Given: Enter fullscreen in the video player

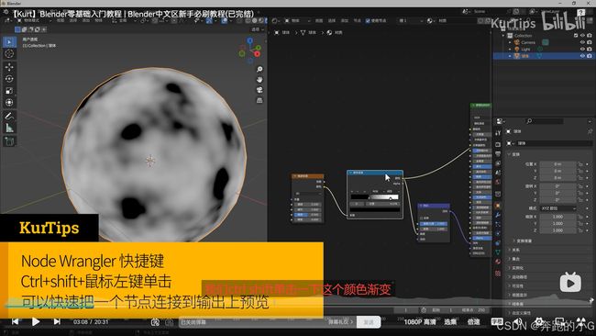Looking at the screenshot, I should coord(580,322).
